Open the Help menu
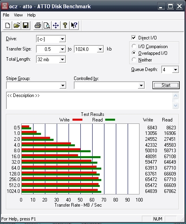This screenshot has height=224, width=186. 32,15
